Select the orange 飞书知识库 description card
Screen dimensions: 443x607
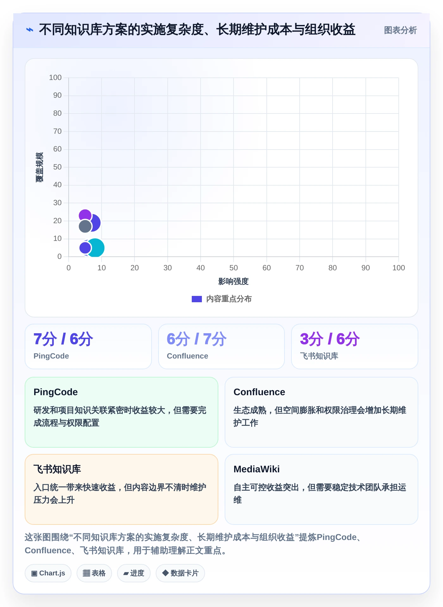(x=122, y=489)
